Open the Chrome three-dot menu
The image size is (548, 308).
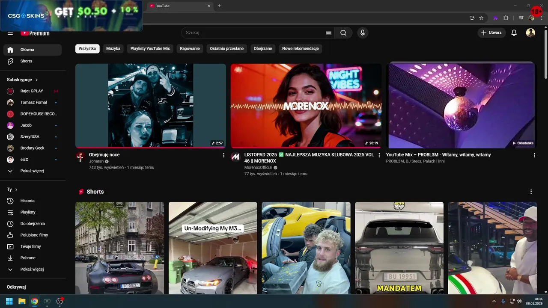click(541, 18)
